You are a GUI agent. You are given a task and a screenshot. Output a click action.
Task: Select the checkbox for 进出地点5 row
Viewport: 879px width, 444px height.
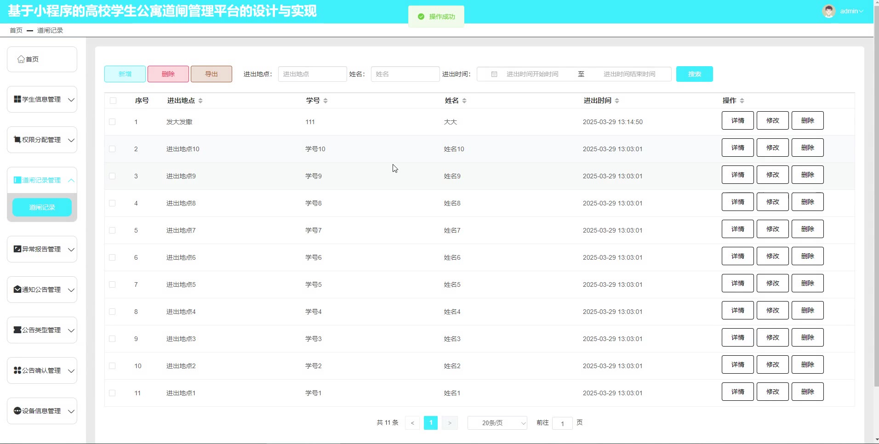[112, 285]
